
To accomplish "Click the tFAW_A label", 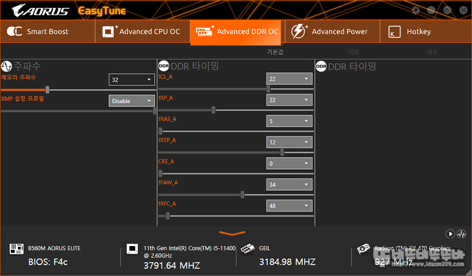I will point(168,182).
